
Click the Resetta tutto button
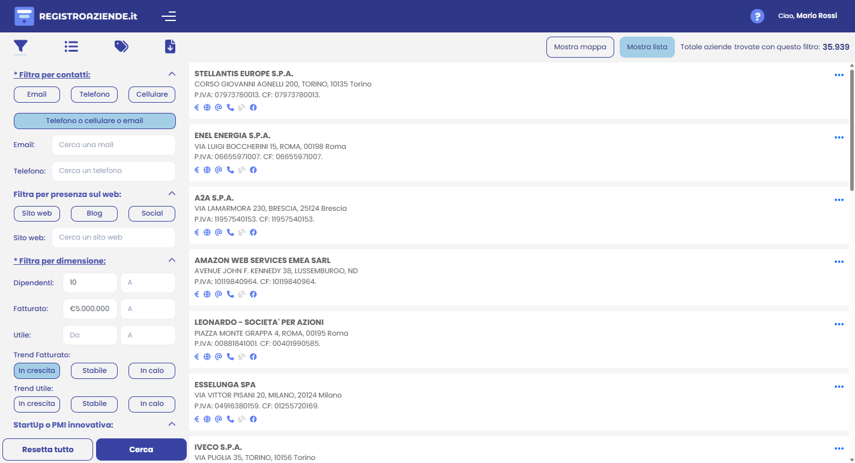tap(48, 449)
